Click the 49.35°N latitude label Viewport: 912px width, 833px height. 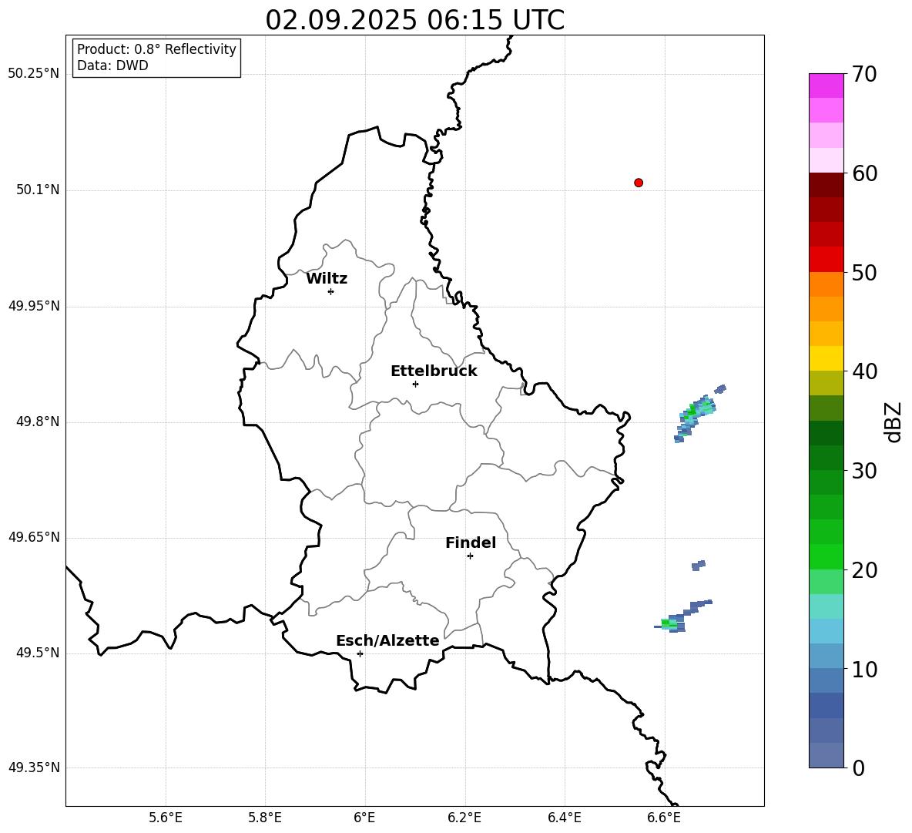point(34,768)
